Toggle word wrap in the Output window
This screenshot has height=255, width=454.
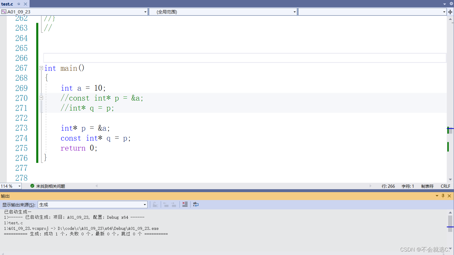[196, 204]
